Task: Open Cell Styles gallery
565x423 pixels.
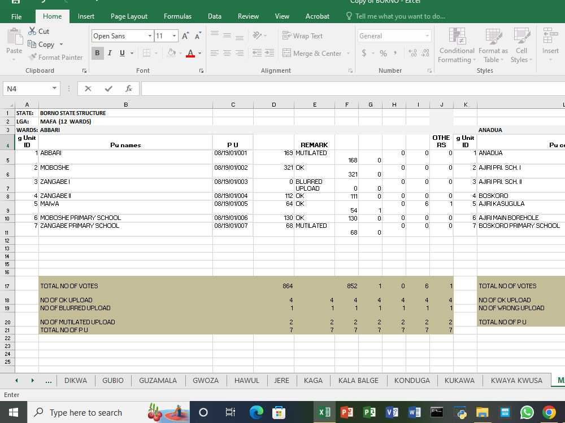Action: point(521,45)
